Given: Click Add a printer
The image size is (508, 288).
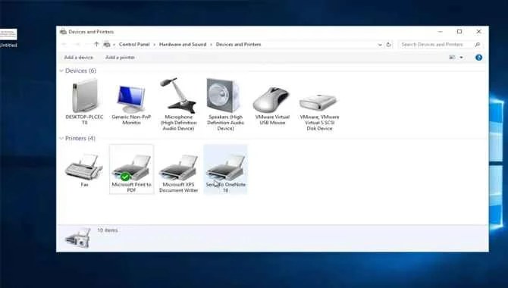Looking at the screenshot, I should (x=121, y=58).
